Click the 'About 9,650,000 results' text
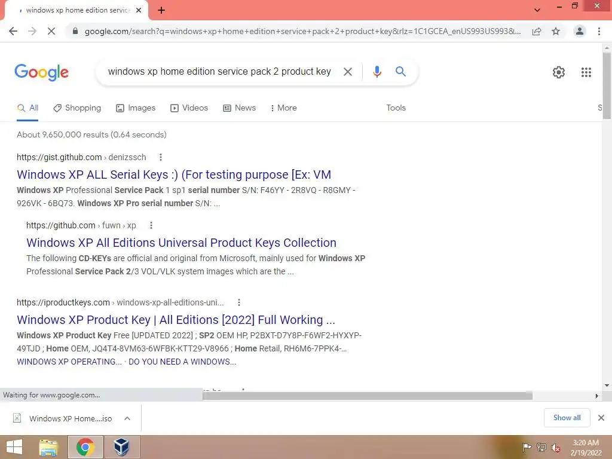Screen dimensions: 612x459 tap(91, 134)
